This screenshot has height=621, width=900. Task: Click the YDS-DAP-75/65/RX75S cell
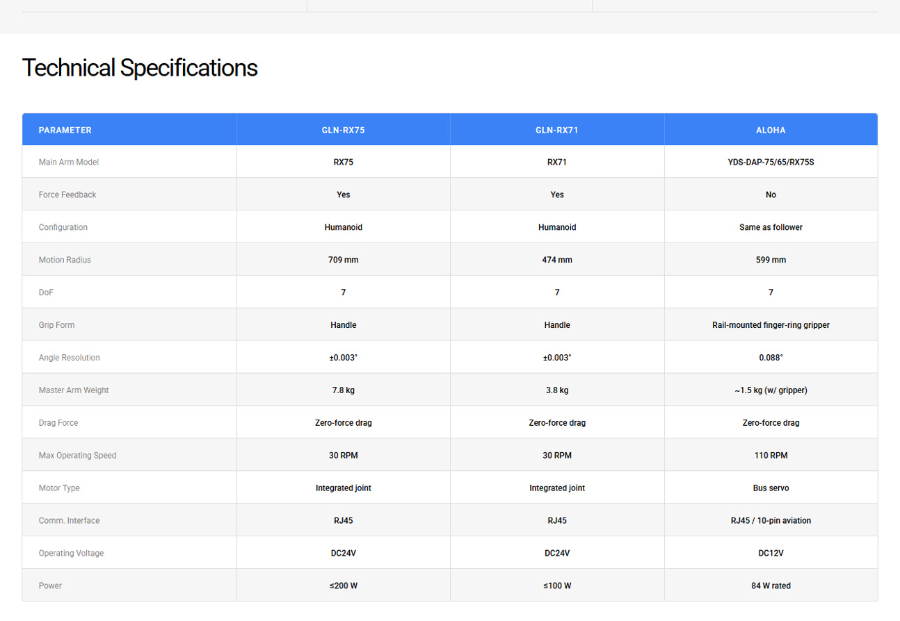pyautogui.click(x=771, y=162)
